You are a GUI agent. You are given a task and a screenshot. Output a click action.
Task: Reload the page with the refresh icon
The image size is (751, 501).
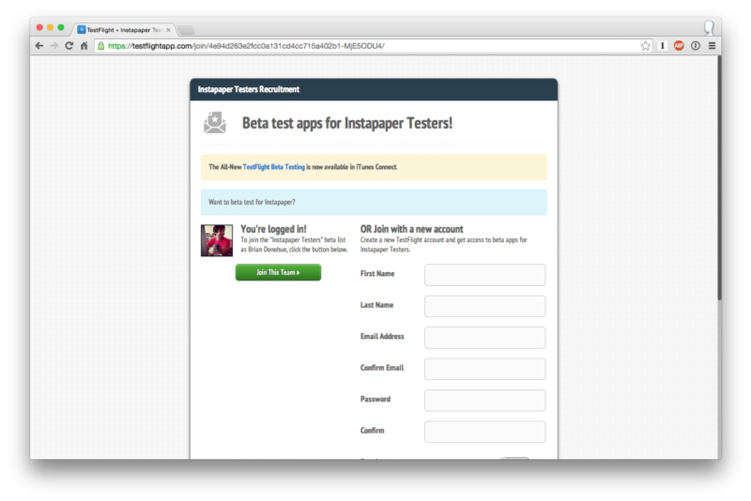click(69, 46)
